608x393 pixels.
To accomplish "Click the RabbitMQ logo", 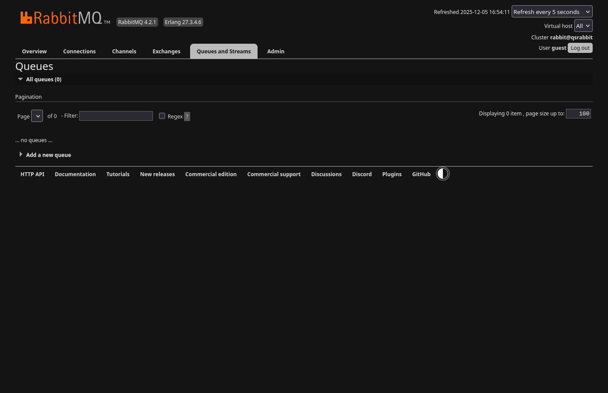I will (65, 18).
